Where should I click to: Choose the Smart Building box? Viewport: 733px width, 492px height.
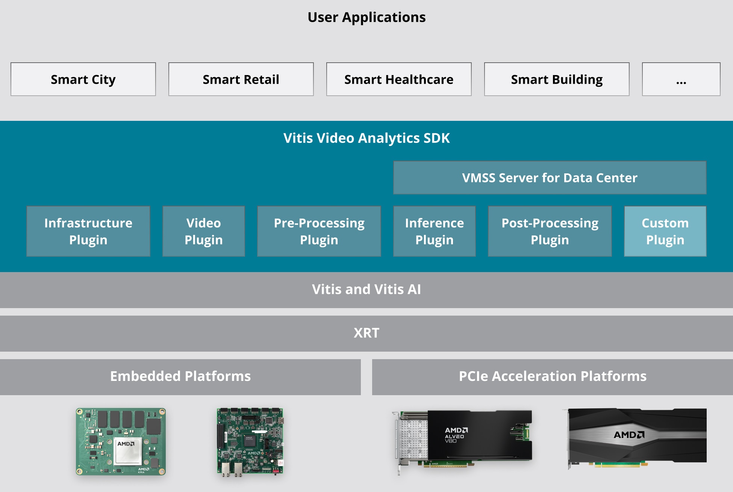557,79
